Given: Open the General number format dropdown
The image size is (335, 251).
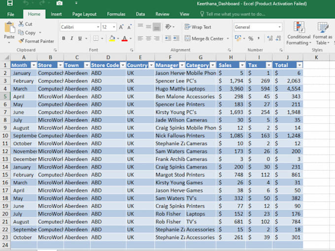Looking at the screenshot, I should (x=279, y=27).
